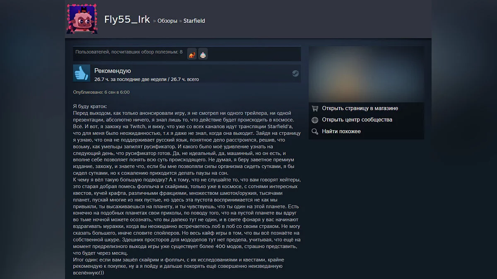This screenshot has width=497, height=279.
Task: Open the blurred game capsule image
Action: coord(366,74)
